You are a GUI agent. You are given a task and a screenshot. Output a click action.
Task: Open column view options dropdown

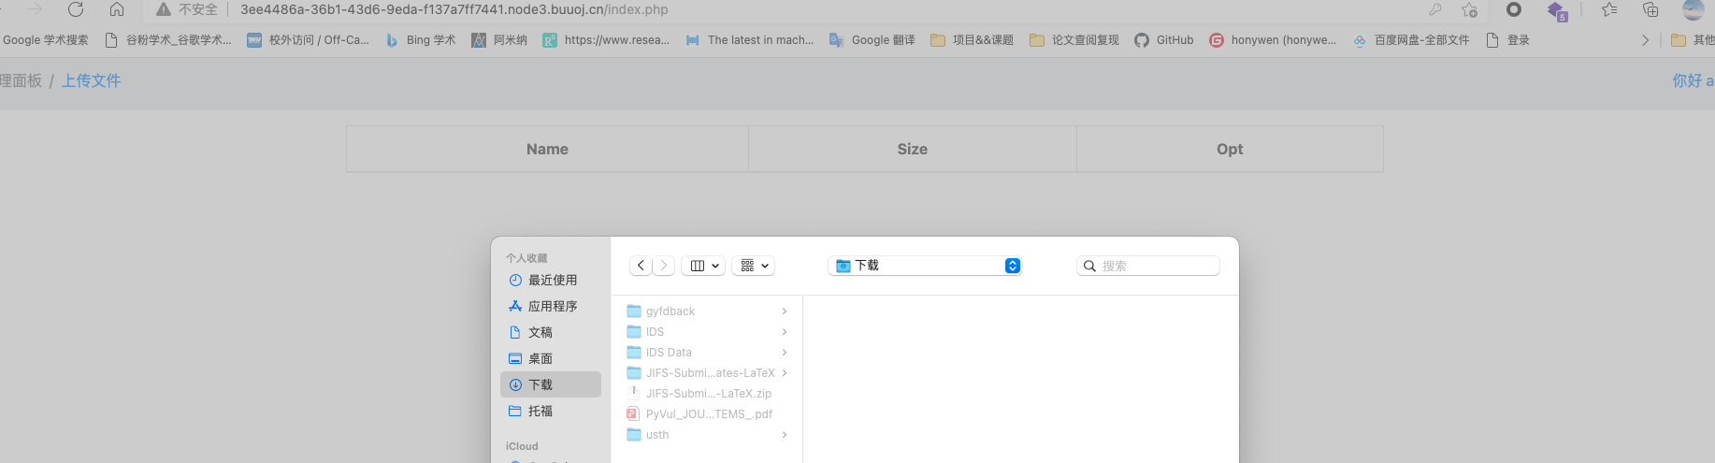pyautogui.click(x=703, y=266)
